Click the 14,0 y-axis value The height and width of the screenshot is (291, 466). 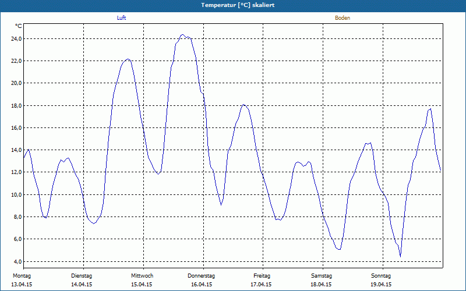[17, 150]
